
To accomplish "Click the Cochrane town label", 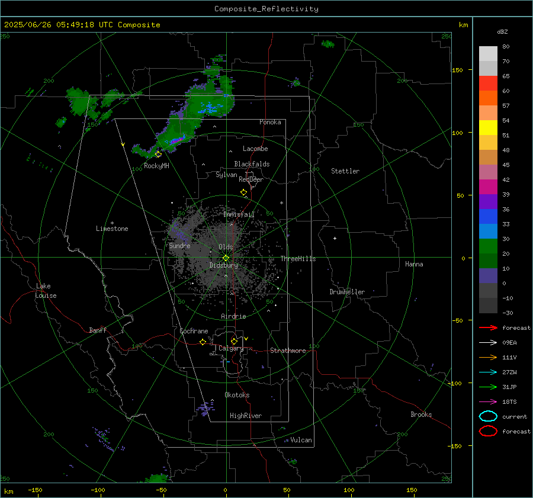I will (x=194, y=331).
